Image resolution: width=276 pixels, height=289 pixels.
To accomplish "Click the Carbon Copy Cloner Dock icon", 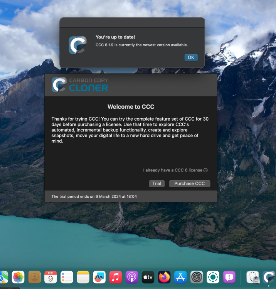I will 269,277.
